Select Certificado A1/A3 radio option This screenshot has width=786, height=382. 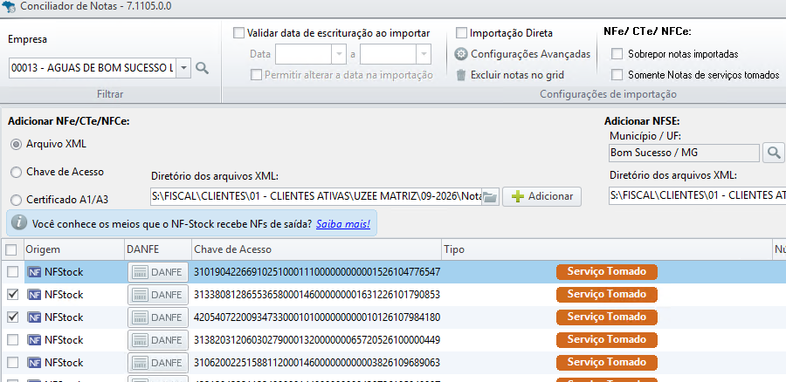pos(17,200)
